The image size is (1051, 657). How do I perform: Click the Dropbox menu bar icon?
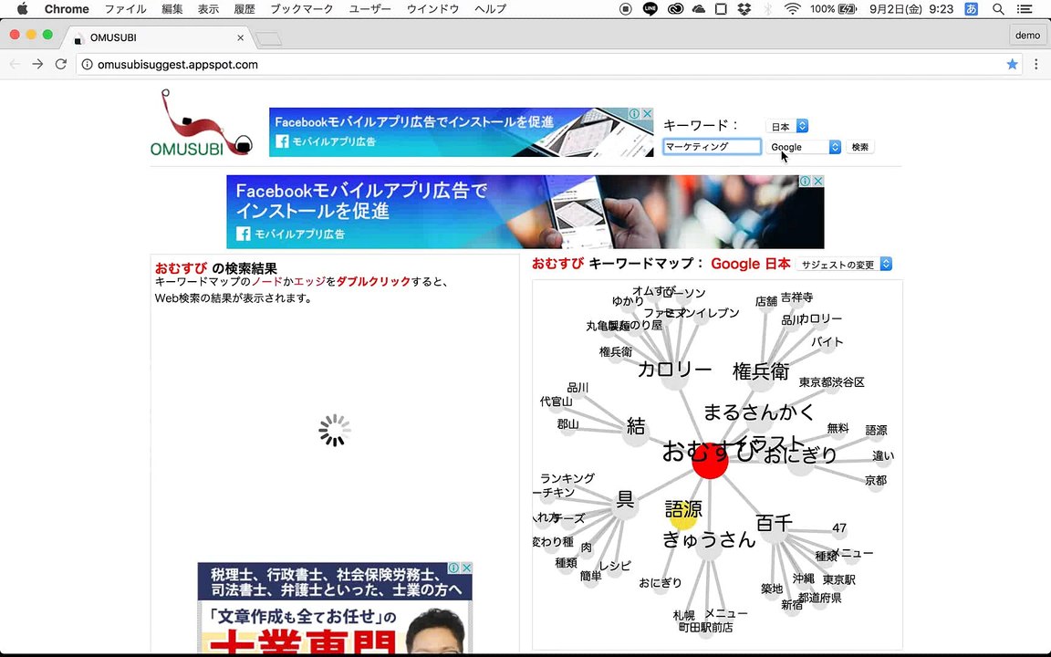(744, 9)
